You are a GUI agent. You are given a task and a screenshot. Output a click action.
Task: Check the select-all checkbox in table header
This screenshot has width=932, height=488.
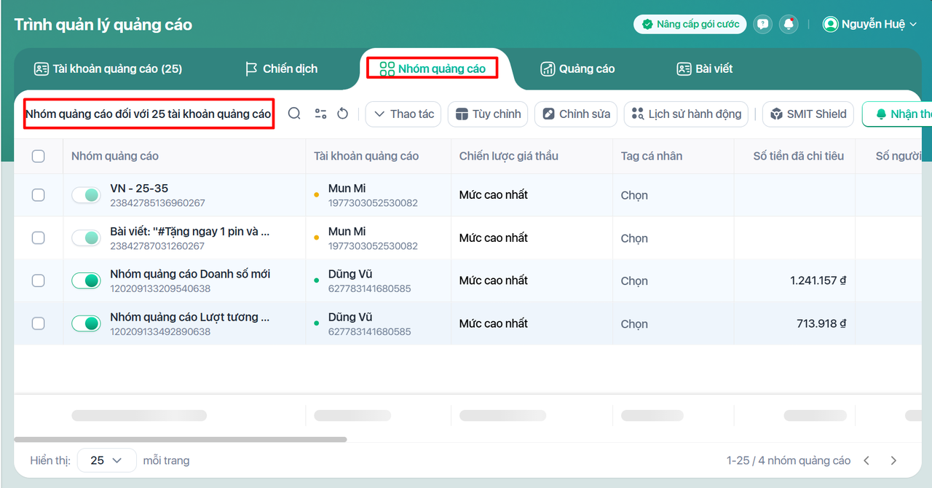[39, 156]
